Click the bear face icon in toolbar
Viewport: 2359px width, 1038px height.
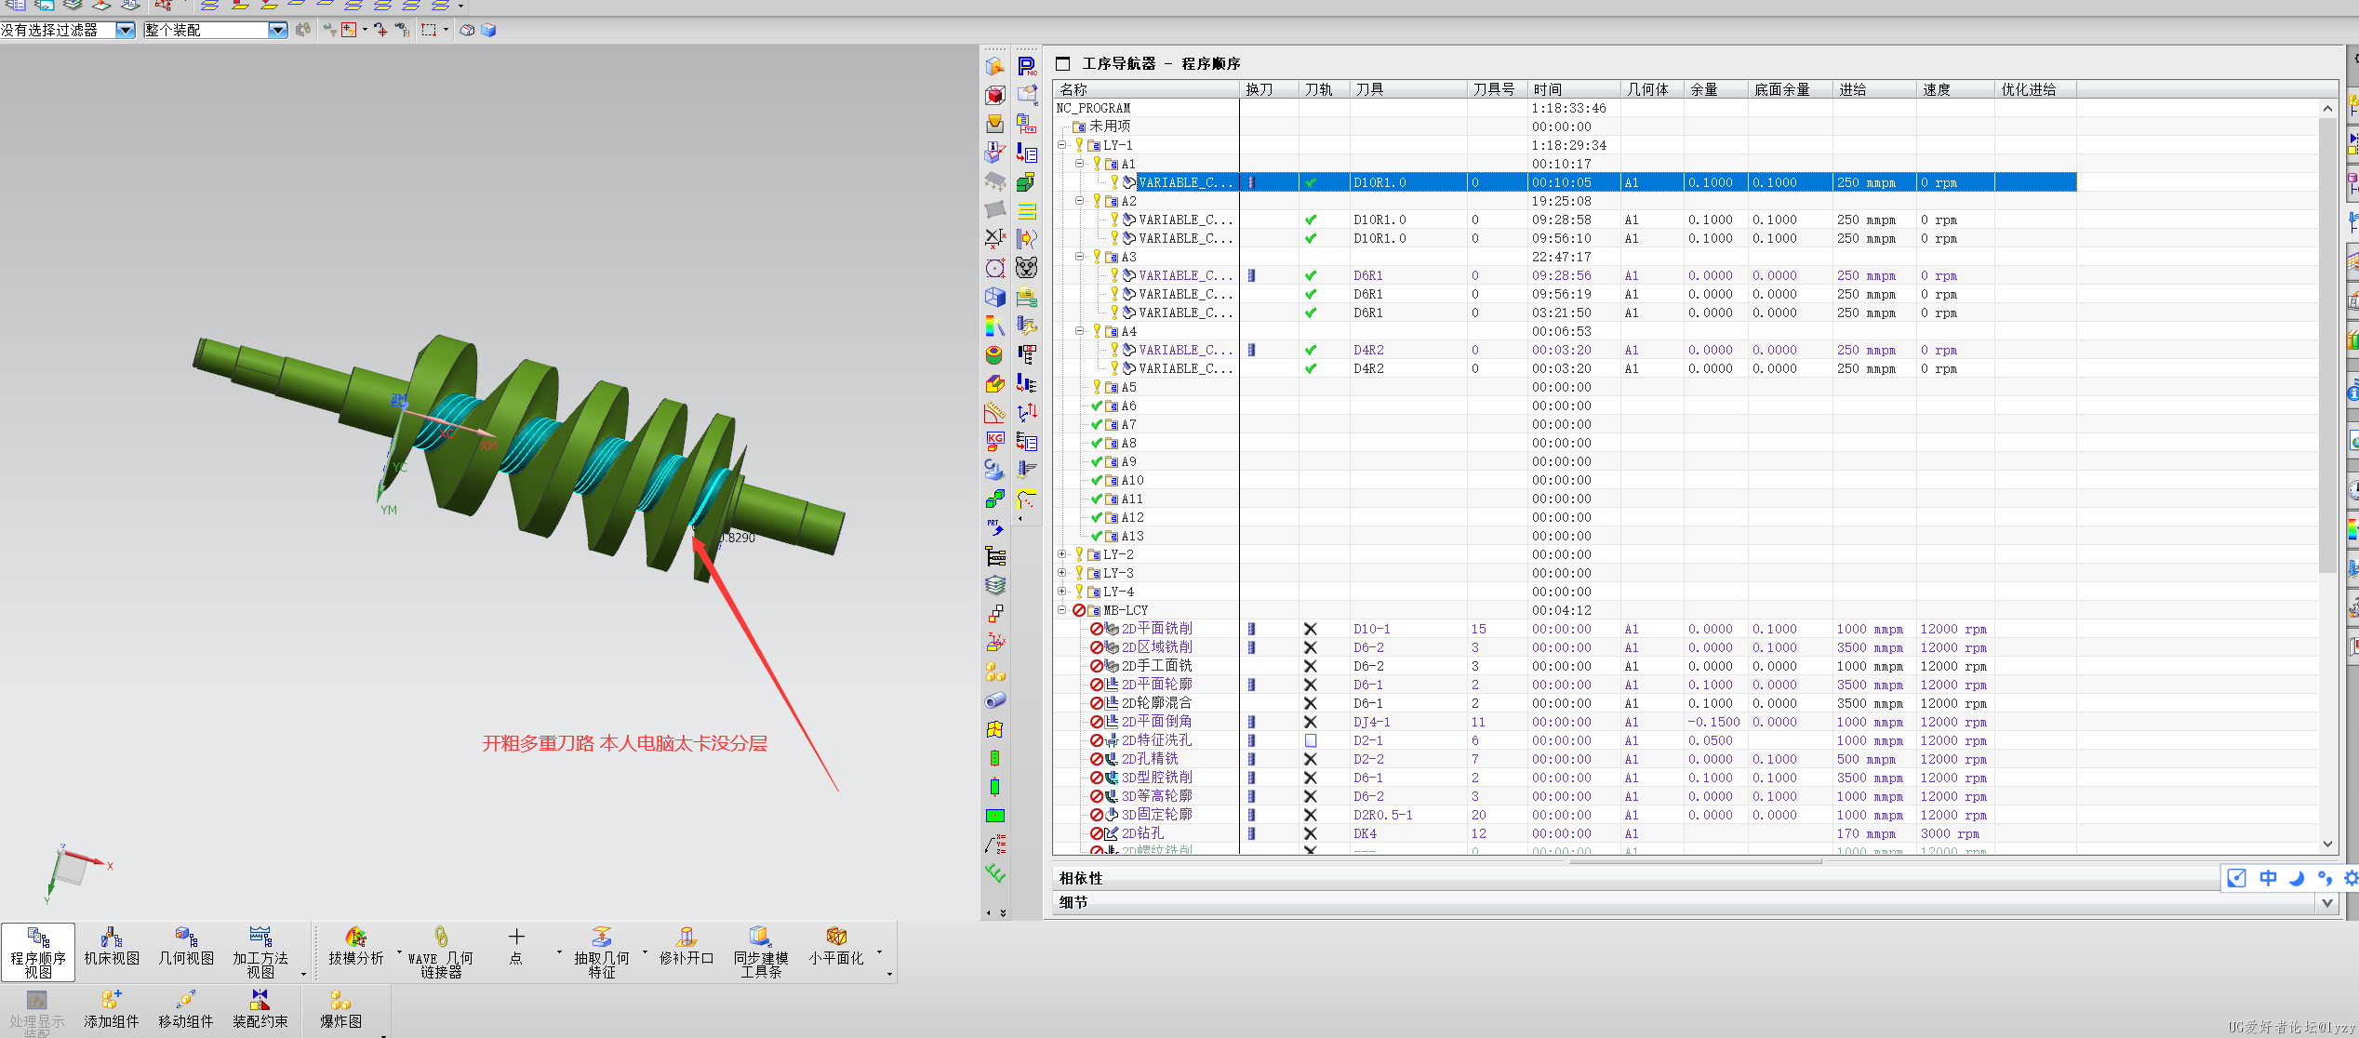tap(1027, 268)
